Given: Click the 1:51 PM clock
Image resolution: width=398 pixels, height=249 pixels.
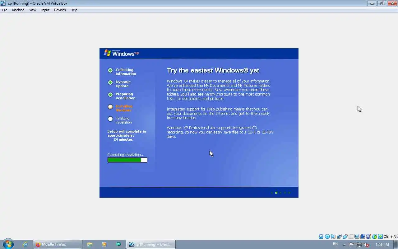Looking at the screenshot, I should 382,245.
